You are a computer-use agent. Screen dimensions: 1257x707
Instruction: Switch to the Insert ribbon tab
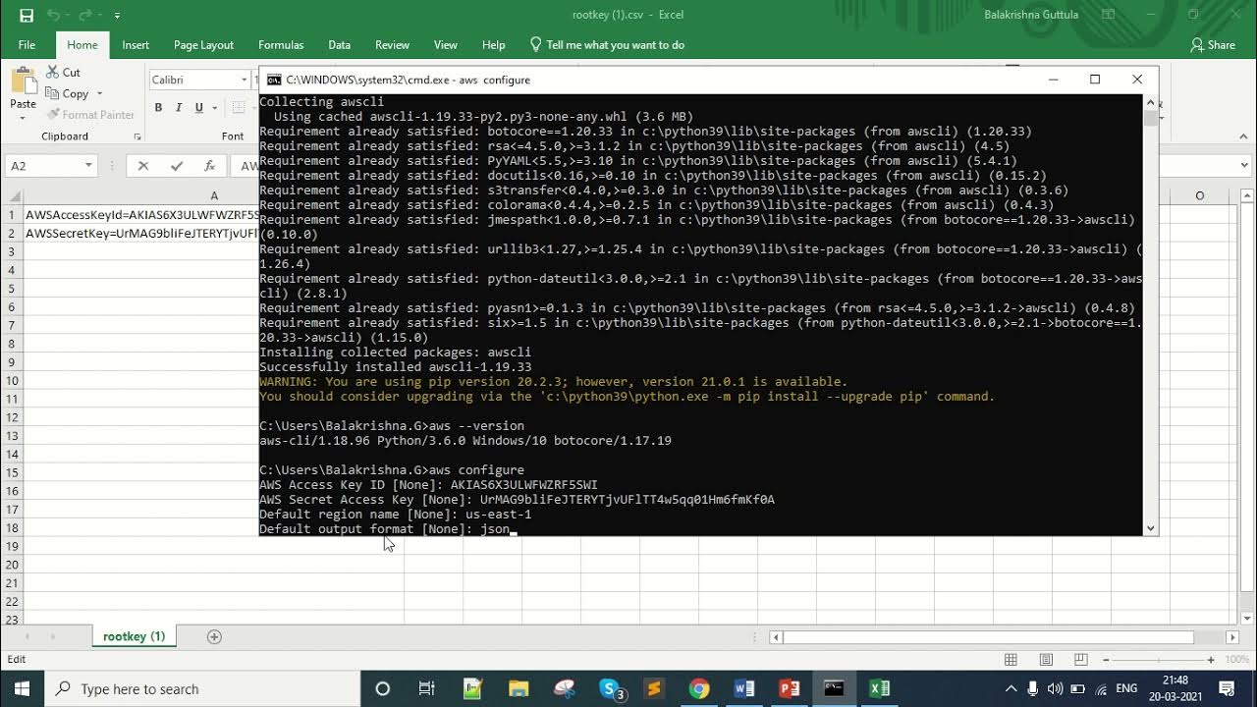[x=136, y=45]
